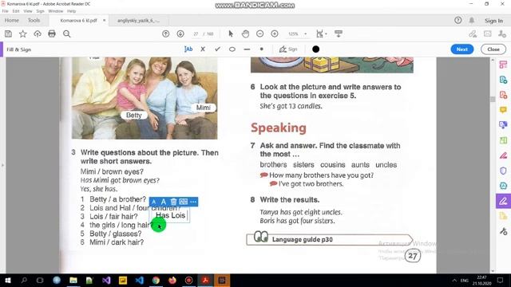Delete the text box trash icon
Screen dimensions: 511x287
coord(174,202)
